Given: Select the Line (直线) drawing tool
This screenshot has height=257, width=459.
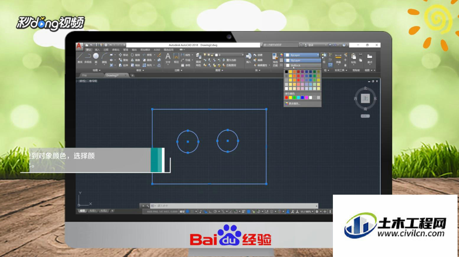Looking at the screenshot, I should click(x=80, y=58).
